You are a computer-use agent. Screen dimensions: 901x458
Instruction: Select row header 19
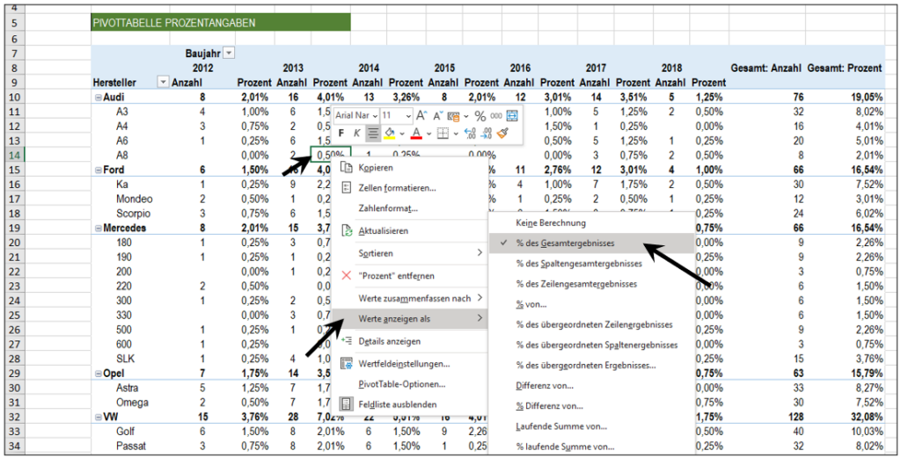point(14,228)
